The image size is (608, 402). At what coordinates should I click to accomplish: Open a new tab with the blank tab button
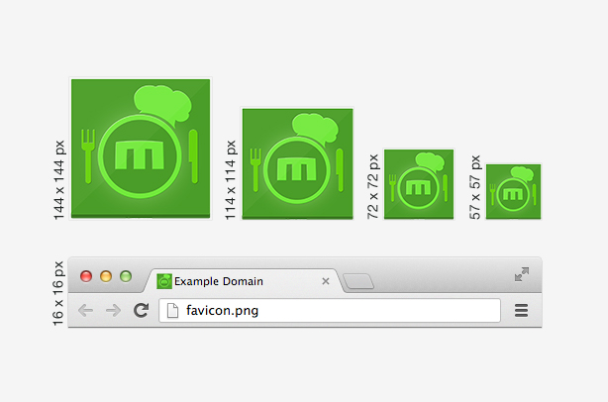pyautogui.click(x=358, y=281)
